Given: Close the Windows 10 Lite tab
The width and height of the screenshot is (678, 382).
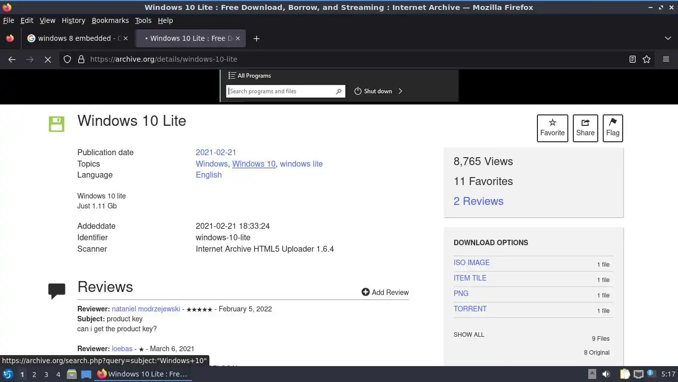Looking at the screenshot, I should [x=238, y=38].
